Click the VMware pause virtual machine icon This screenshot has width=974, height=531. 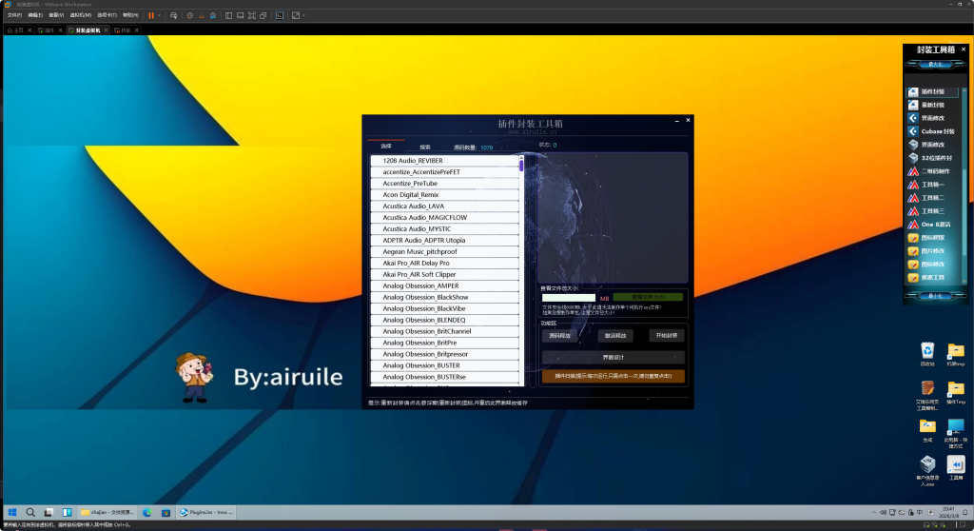[150, 16]
